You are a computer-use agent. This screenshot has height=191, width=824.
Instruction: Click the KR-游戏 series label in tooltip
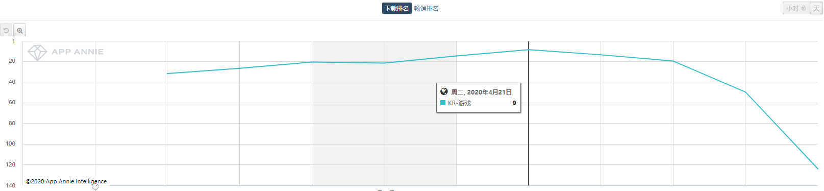[459, 103]
